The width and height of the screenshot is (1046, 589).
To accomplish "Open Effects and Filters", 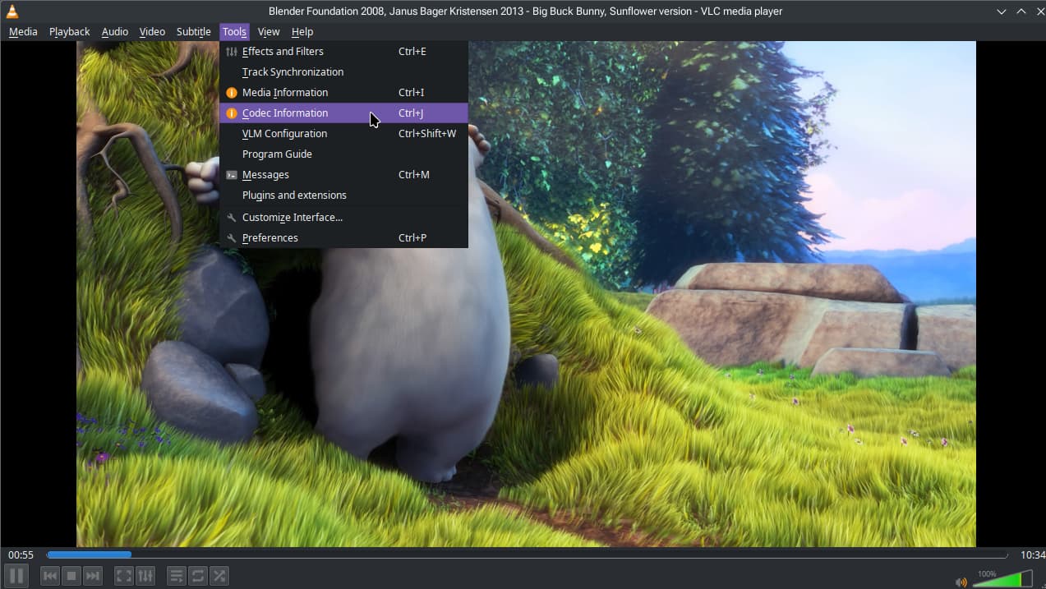I will click(343, 52).
